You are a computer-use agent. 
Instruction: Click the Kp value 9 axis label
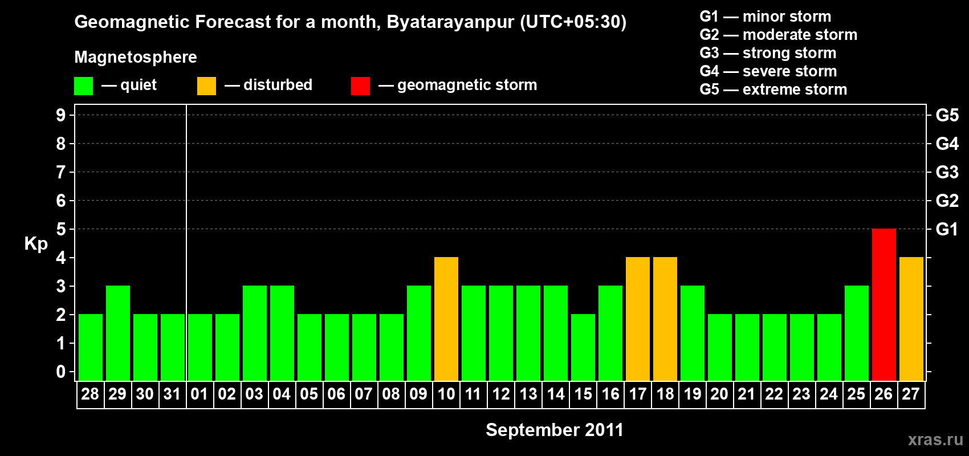61,116
